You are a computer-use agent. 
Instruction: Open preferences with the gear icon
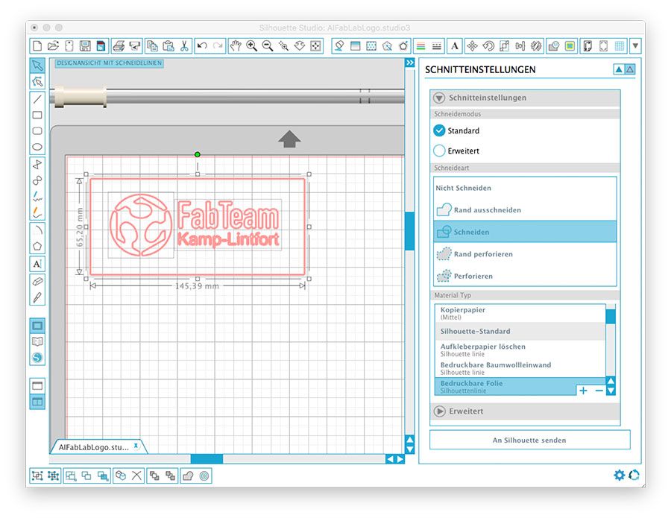[620, 475]
